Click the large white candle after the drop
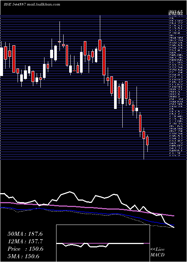This screenshot has height=262, width=187. click(115, 95)
